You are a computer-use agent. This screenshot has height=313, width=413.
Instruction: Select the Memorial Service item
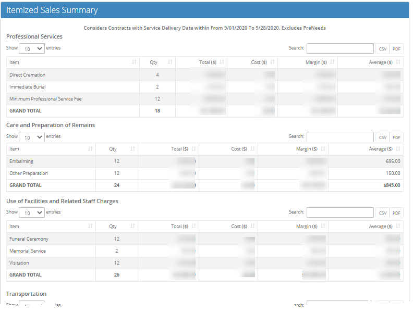point(28,251)
